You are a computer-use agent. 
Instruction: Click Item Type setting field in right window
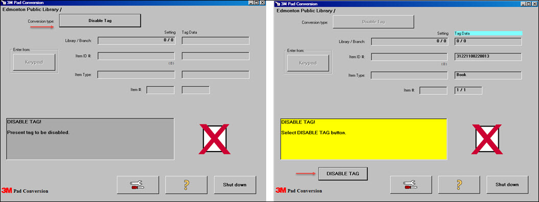(x=409, y=75)
